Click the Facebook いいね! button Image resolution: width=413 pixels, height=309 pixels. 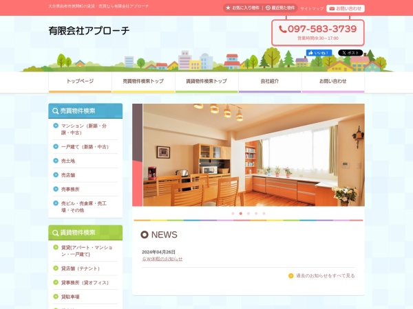tap(319, 53)
